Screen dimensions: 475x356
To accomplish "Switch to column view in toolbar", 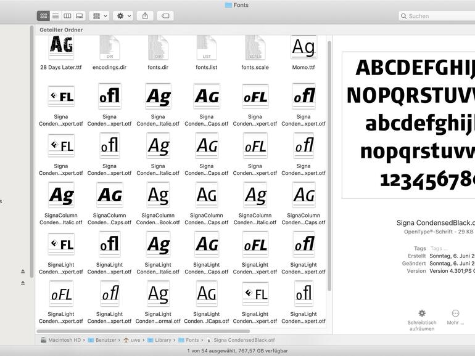I will [67, 15].
